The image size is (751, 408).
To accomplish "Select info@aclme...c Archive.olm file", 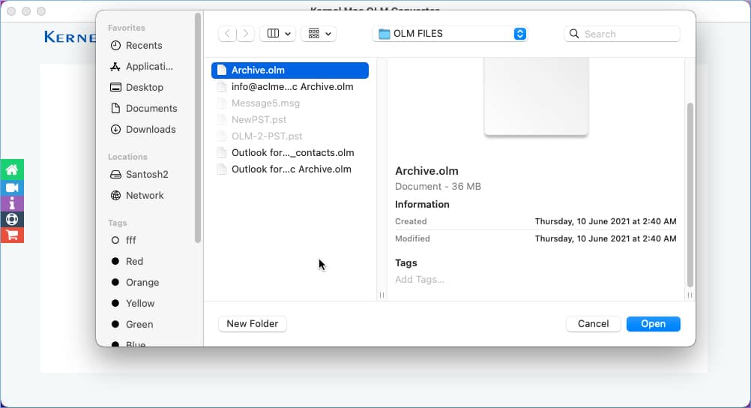I will (290, 87).
